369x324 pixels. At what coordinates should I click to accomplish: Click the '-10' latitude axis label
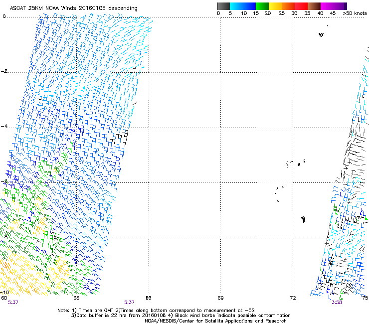coord(4,292)
